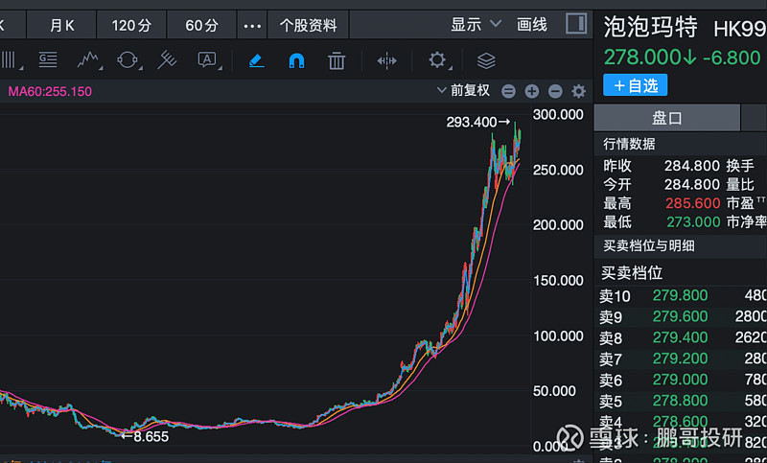The image size is (767, 463).
Task: Click the 最高 285.600 value
Action: pyautogui.click(x=692, y=203)
